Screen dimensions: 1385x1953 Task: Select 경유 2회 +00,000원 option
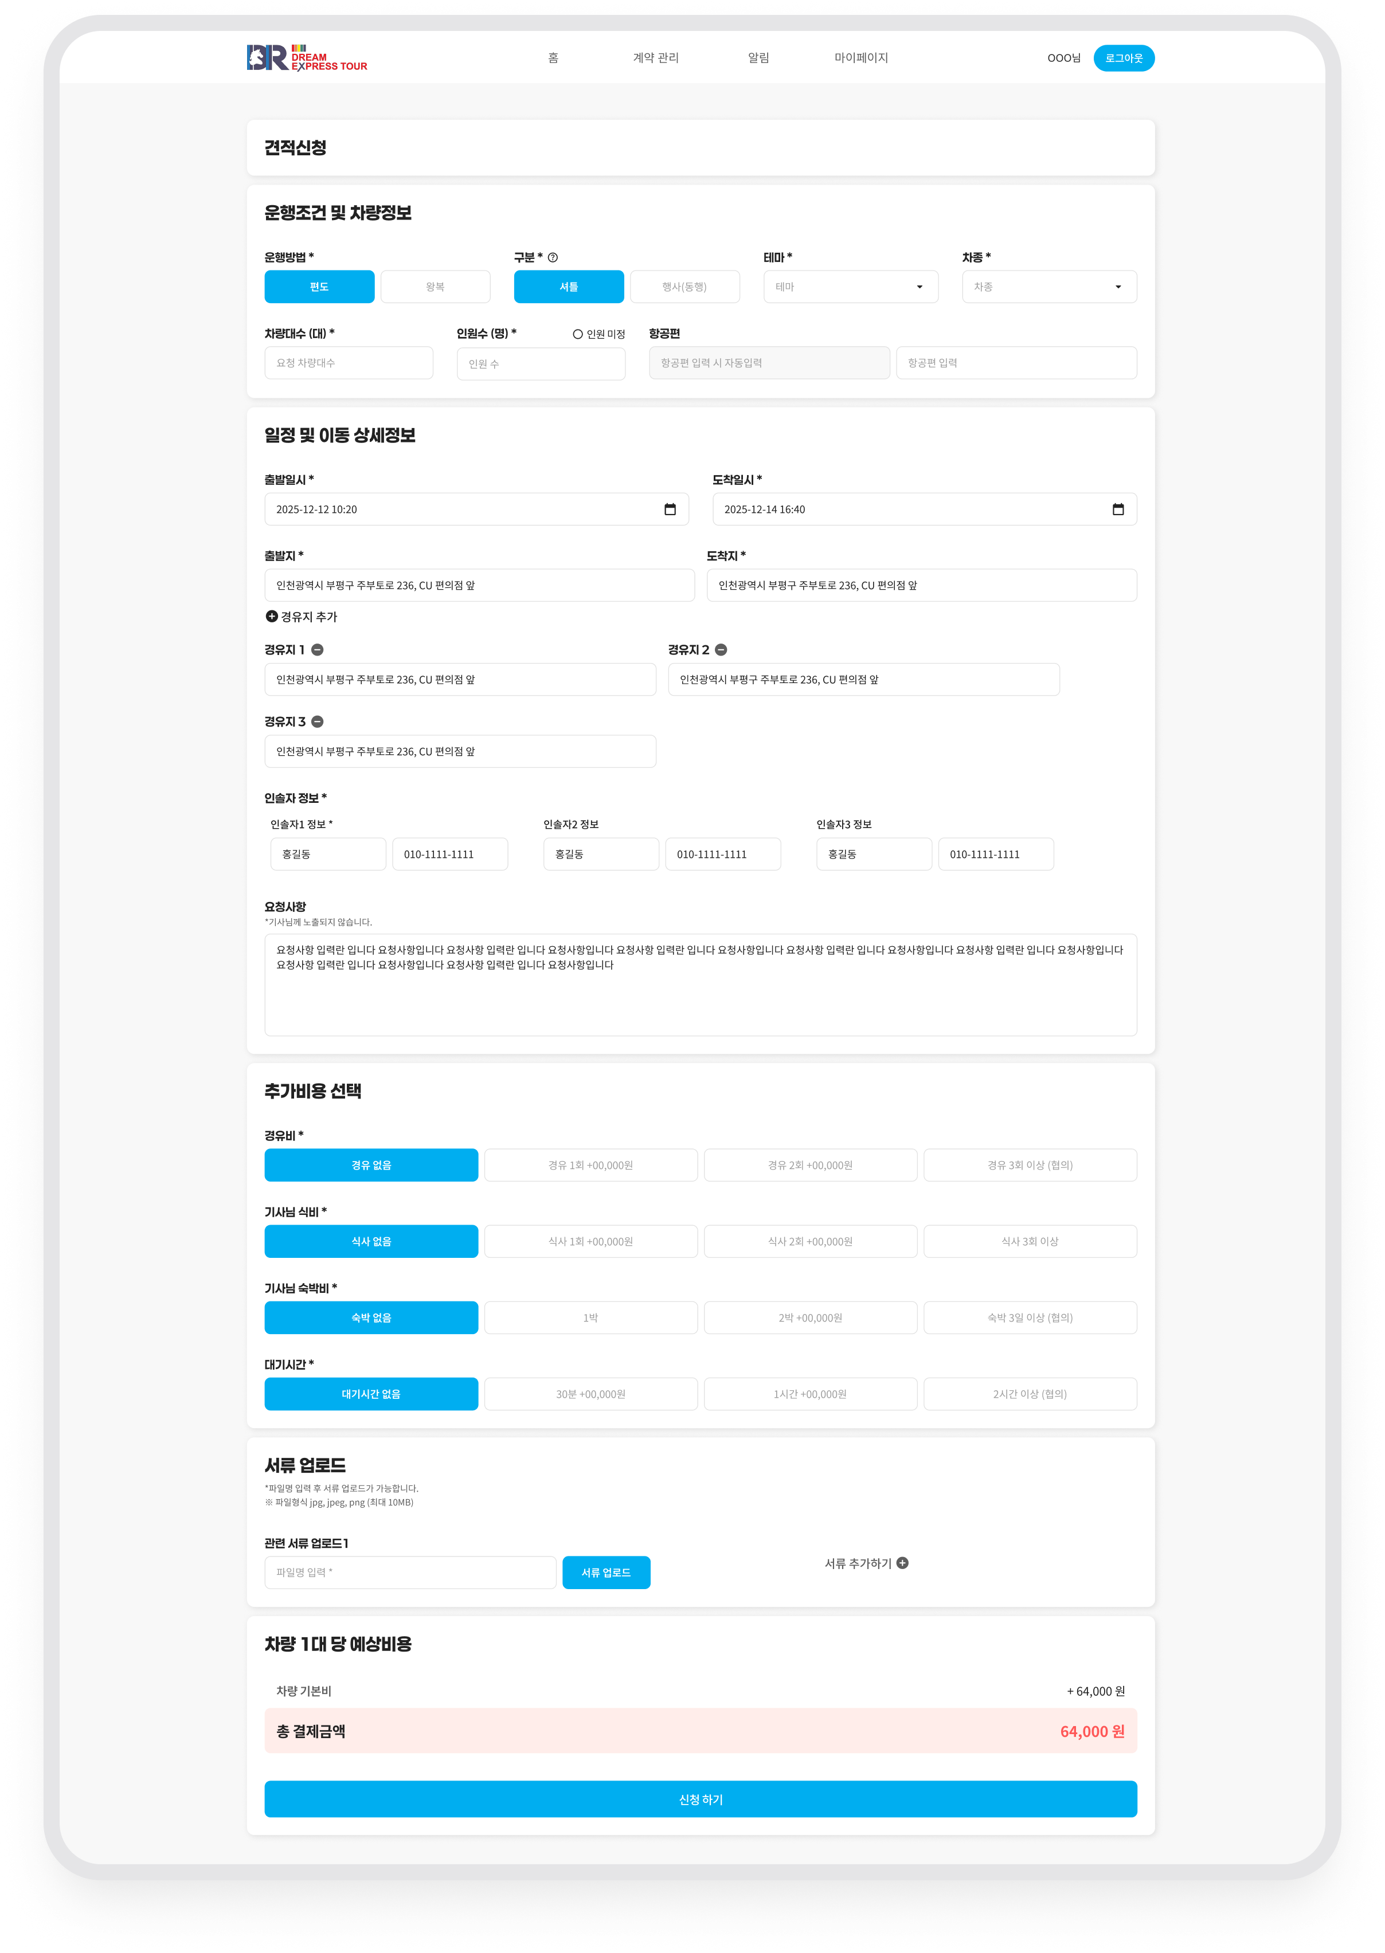[x=810, y=1164]
